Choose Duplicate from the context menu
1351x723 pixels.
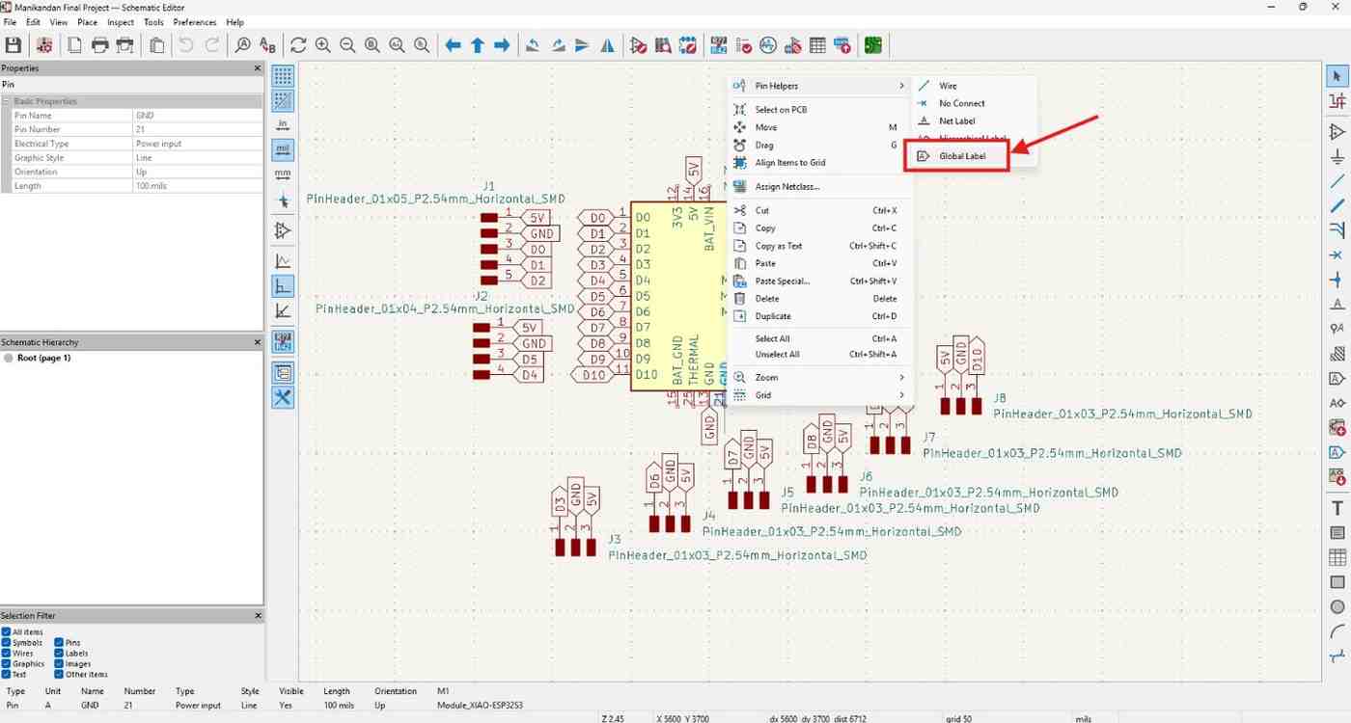point(818,316)
